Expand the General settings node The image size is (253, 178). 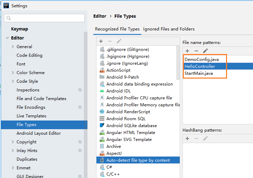13,47
